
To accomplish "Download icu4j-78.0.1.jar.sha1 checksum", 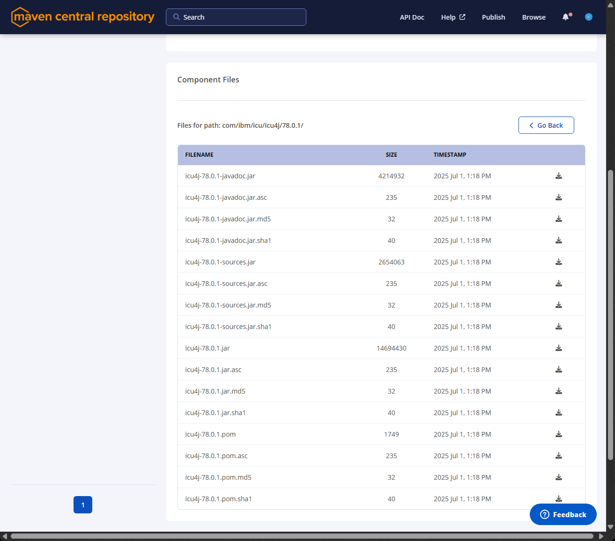I will pyautogui.click(x=558, y=413).
